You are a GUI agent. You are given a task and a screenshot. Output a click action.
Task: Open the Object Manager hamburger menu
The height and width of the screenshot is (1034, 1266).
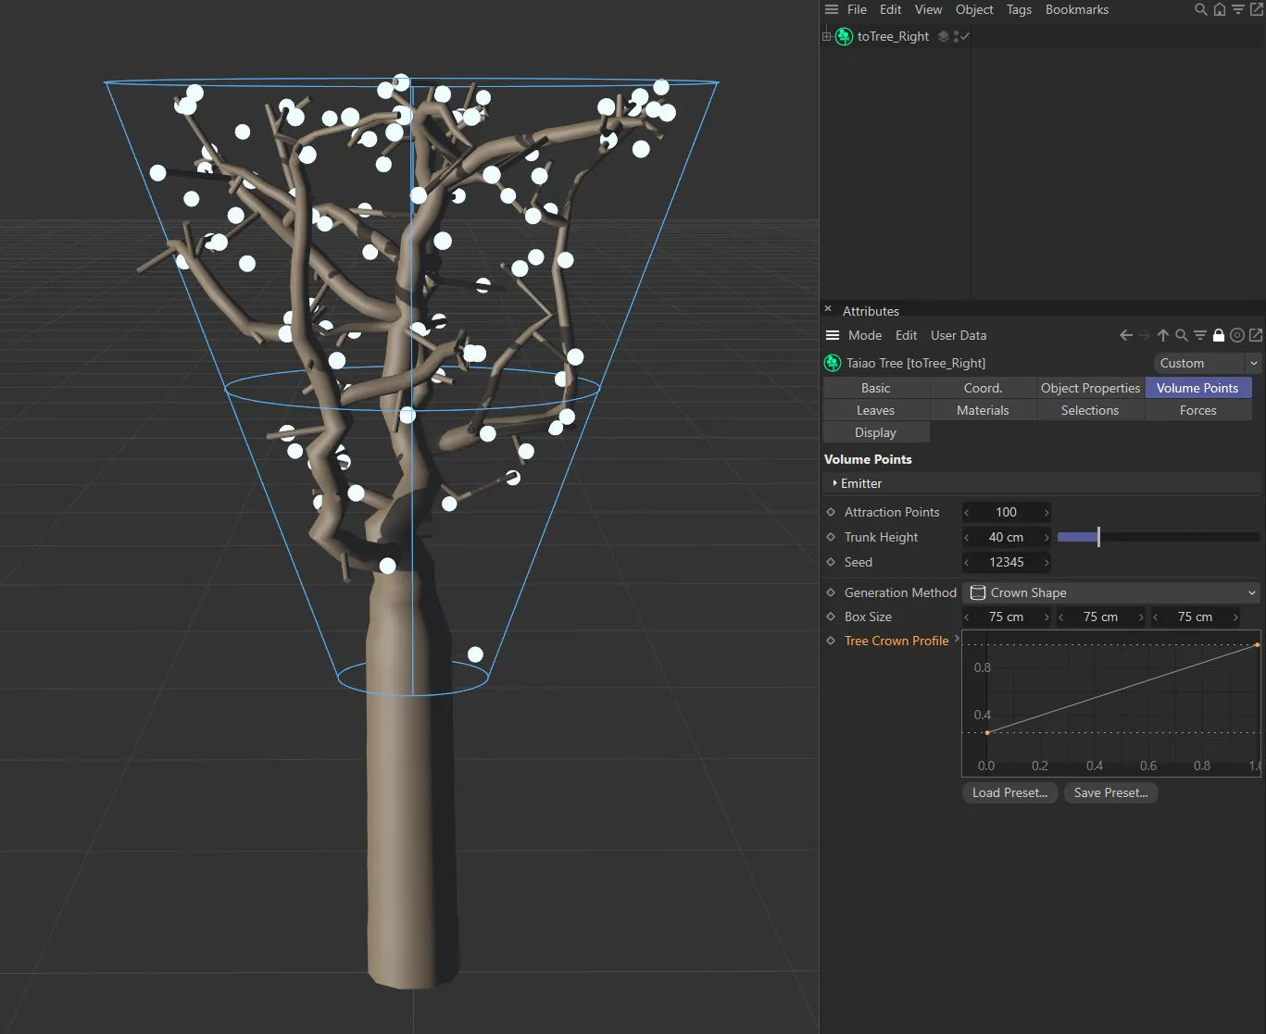coord(832,9)
